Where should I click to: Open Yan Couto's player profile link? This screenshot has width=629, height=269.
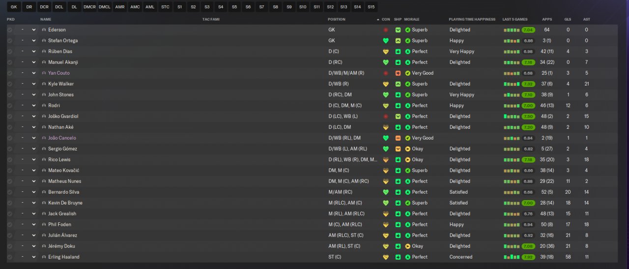pos(59,73)
